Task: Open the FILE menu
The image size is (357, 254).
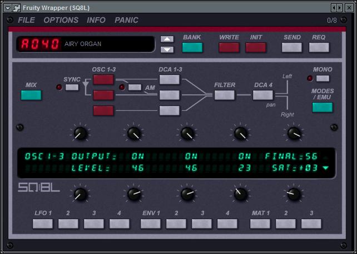Action: click(x=26, y=20)
